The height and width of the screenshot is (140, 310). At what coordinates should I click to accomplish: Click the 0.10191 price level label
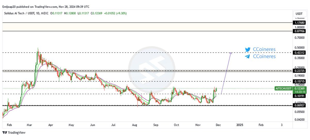pyautogui.click(x=300, y=96)
